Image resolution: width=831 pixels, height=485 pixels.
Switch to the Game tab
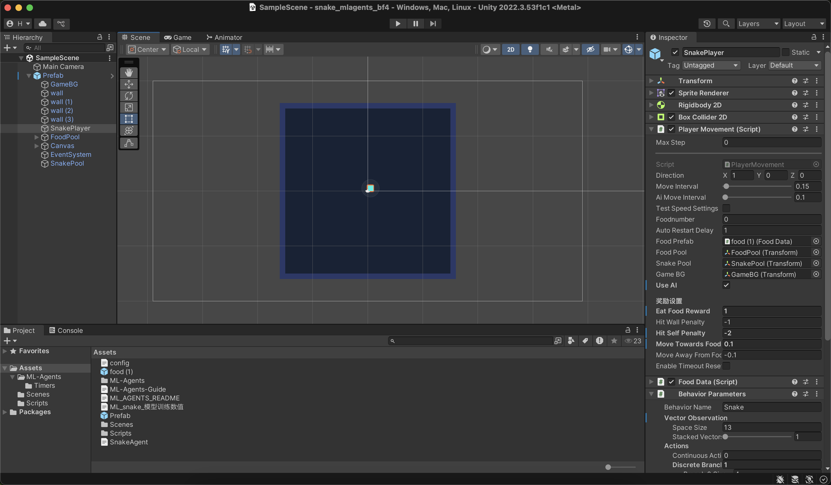tap(178, 37)
